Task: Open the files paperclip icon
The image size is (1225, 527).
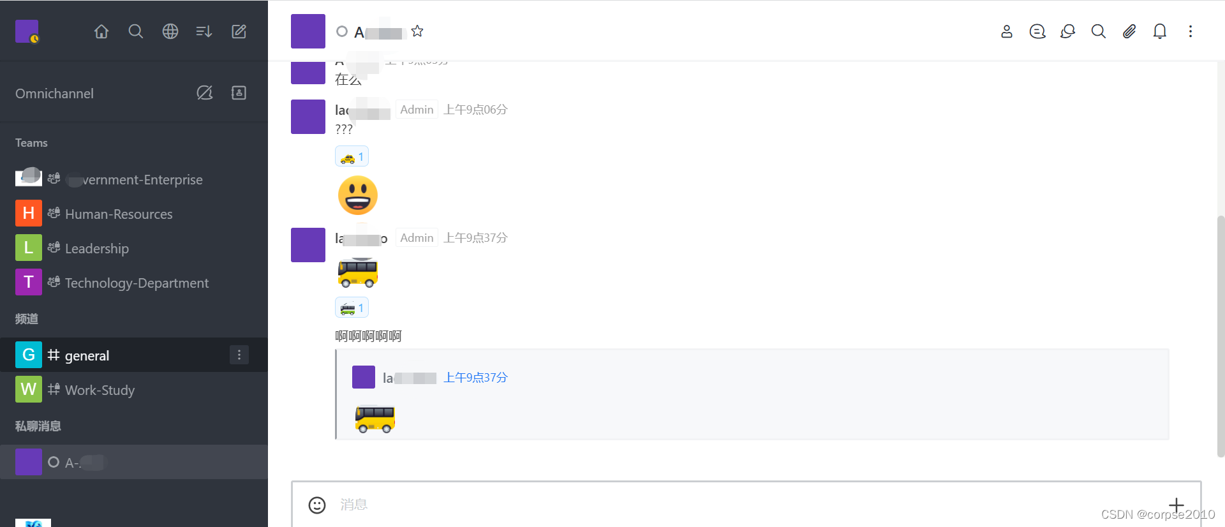Action: tap(1129, 31)
